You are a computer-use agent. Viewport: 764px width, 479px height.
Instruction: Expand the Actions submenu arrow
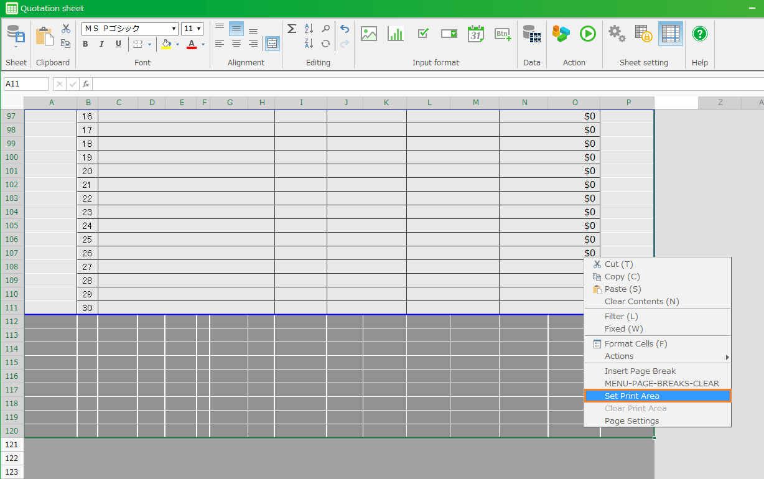(727, 357)
